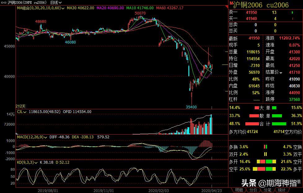This screenshot has width=303, height=193.
Task: Click the 买一 price 41940
Action: tap(251, 19)
